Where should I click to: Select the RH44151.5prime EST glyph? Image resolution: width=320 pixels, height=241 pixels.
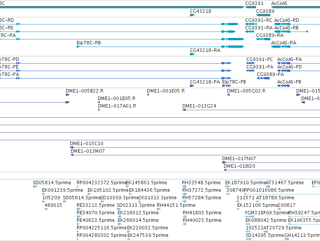coord(159,209)
